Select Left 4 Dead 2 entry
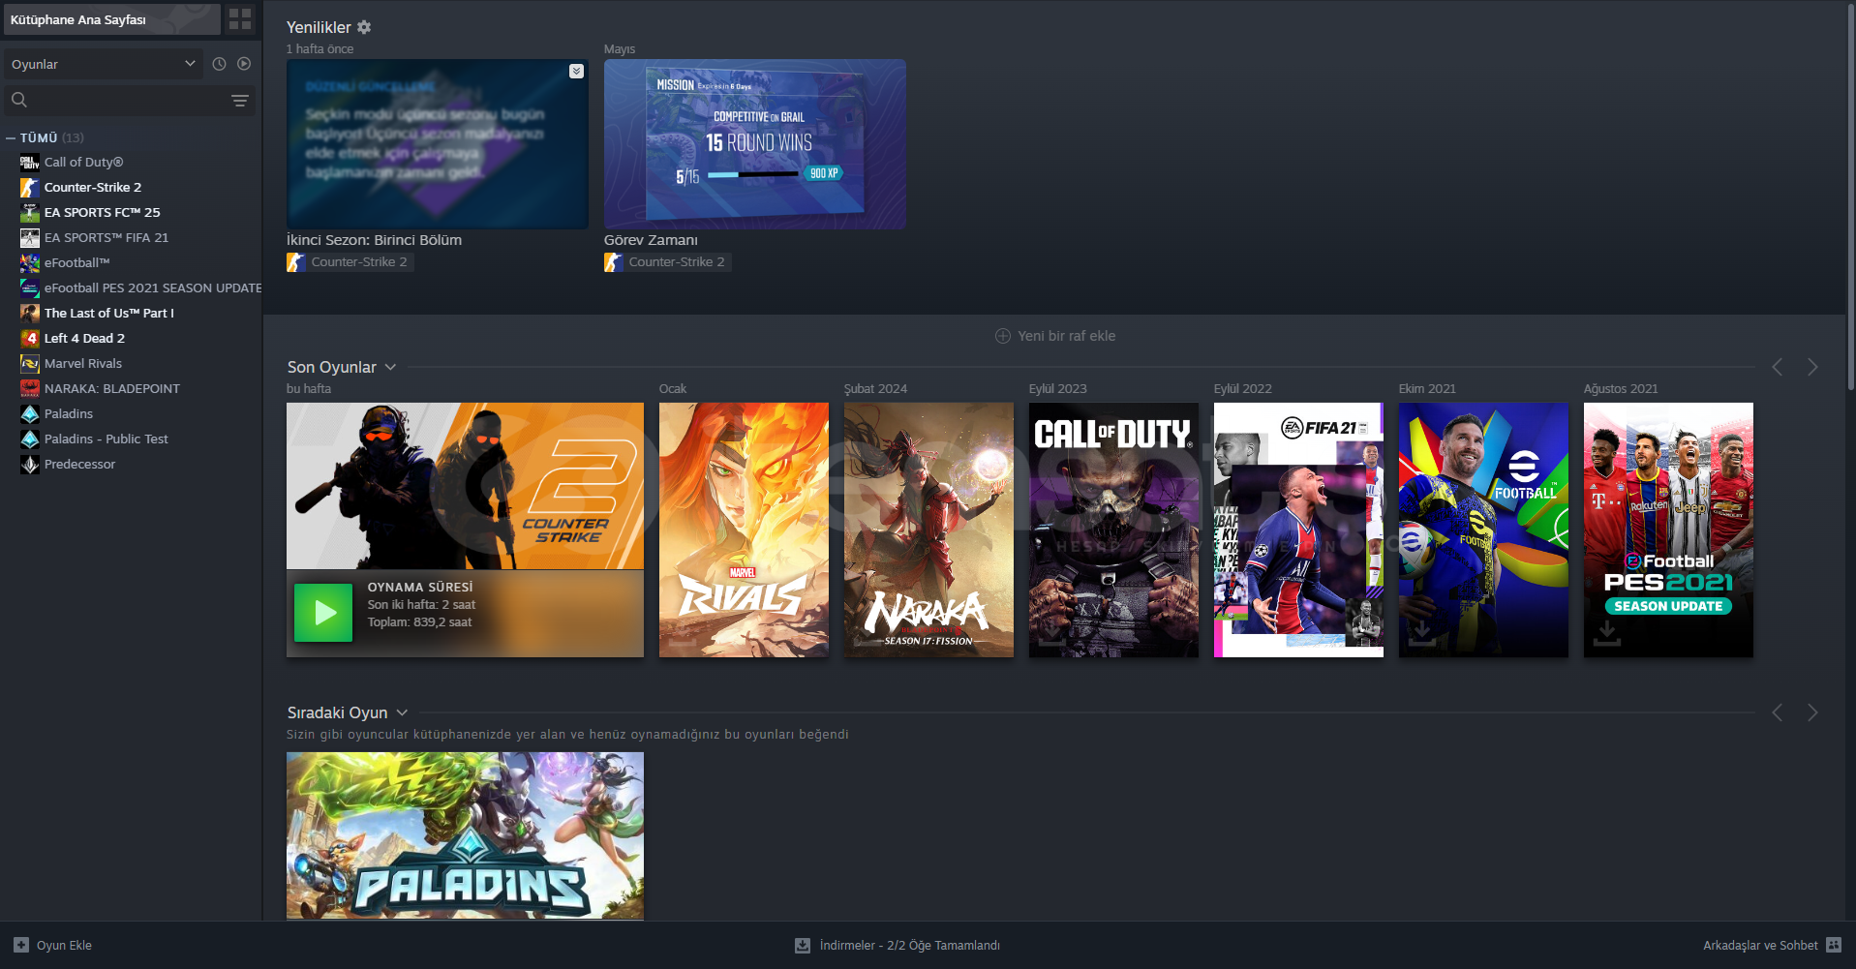1856x969 pixels. point(84,338)
